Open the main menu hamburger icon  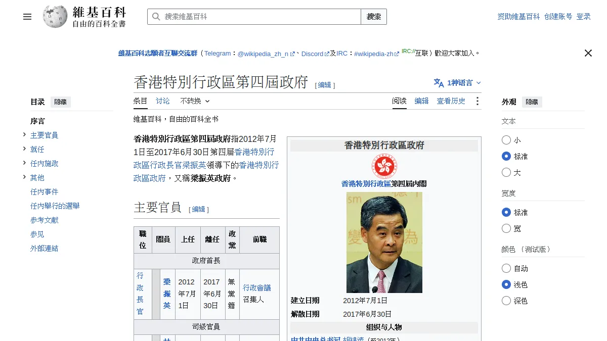(27, 17)
